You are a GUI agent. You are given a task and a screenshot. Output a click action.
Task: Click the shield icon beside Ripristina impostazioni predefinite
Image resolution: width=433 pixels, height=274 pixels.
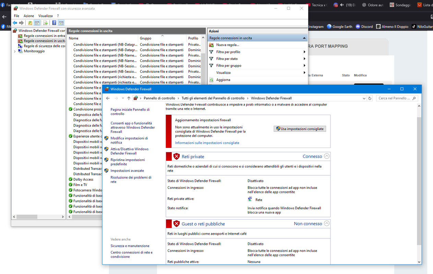106,160
